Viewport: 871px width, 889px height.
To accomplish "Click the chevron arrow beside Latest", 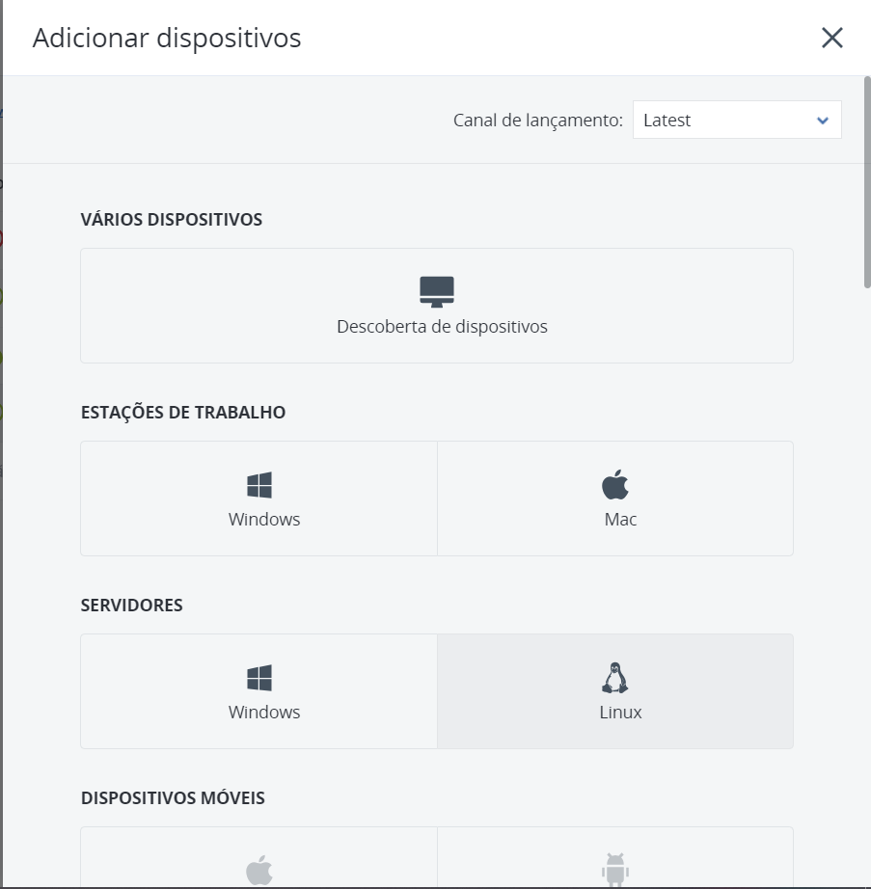I will point(822,121).
